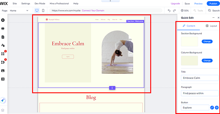
Task: Change the Column Background
Action: 207,61
